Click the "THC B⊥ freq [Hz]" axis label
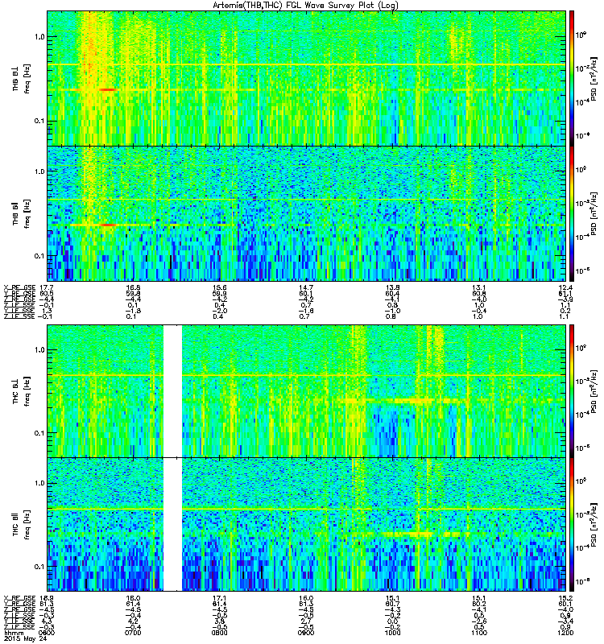The width and height of the screenshot is (604, 644). [21, 391]
